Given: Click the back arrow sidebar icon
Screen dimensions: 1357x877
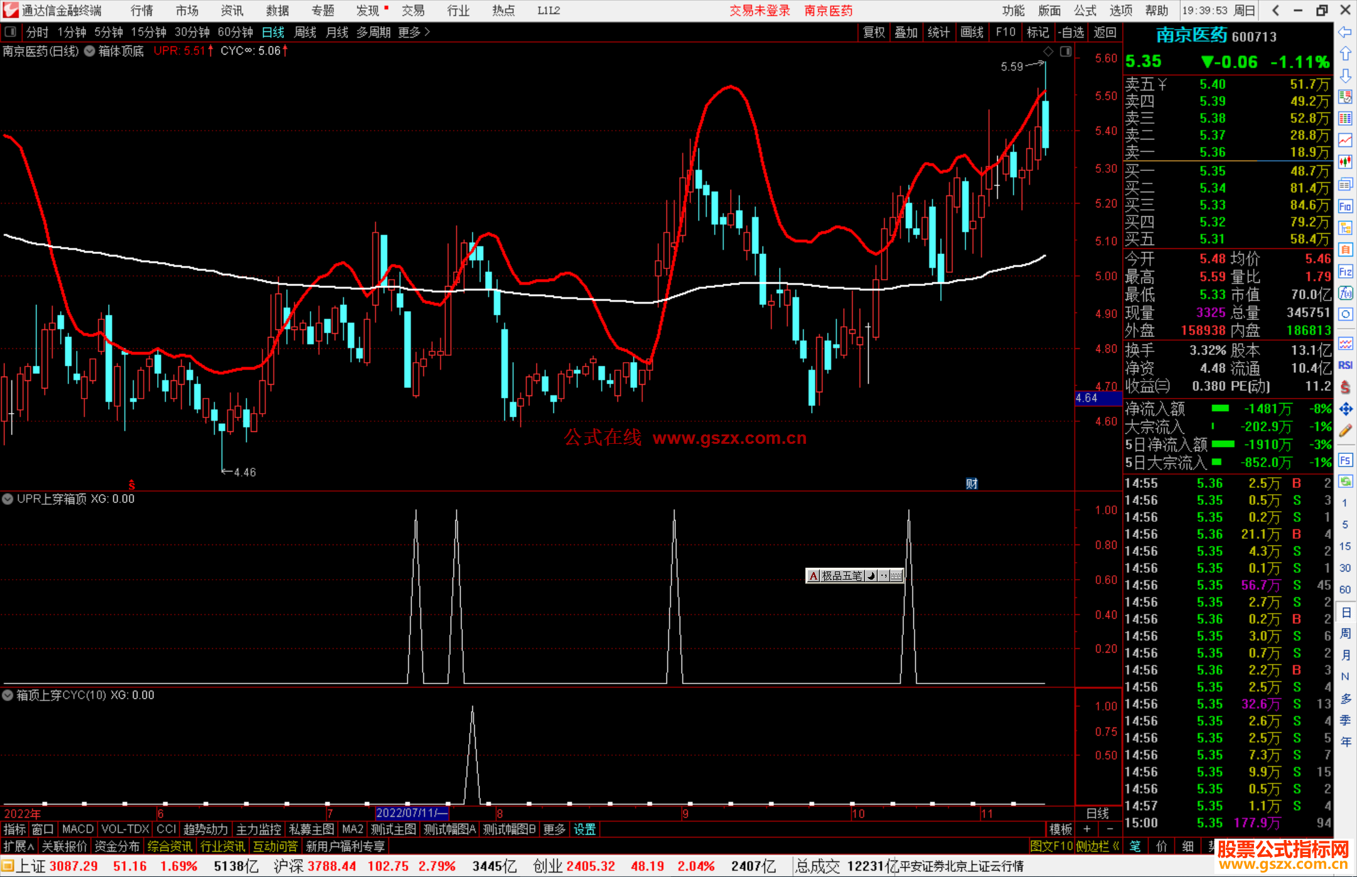Looking at the screenshot, I should coord(1345,32).
